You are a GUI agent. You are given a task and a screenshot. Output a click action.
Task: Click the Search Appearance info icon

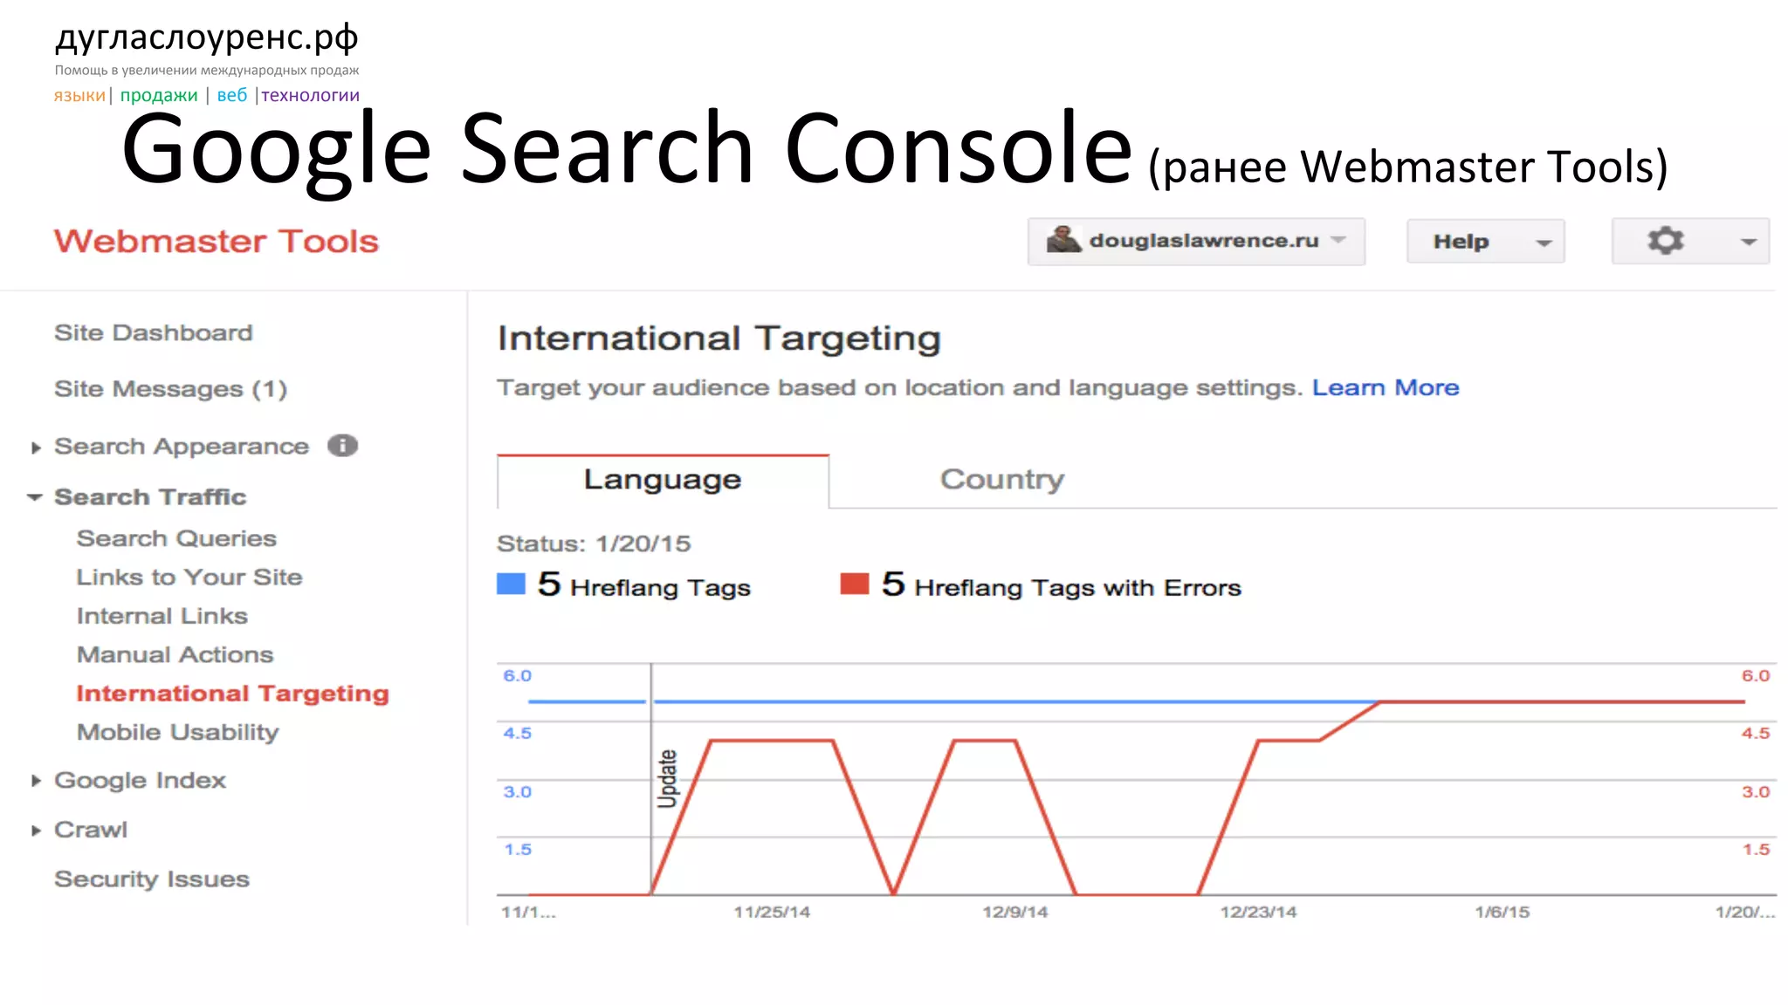tap(342, 446)
